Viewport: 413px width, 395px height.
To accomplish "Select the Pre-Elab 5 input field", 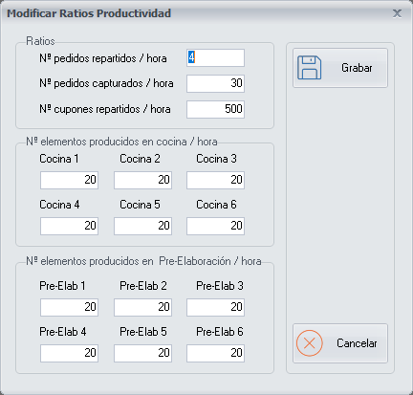I will pos(142,353).
